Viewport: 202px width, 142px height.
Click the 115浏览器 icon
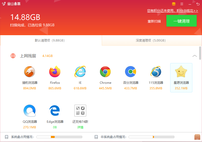156,72
